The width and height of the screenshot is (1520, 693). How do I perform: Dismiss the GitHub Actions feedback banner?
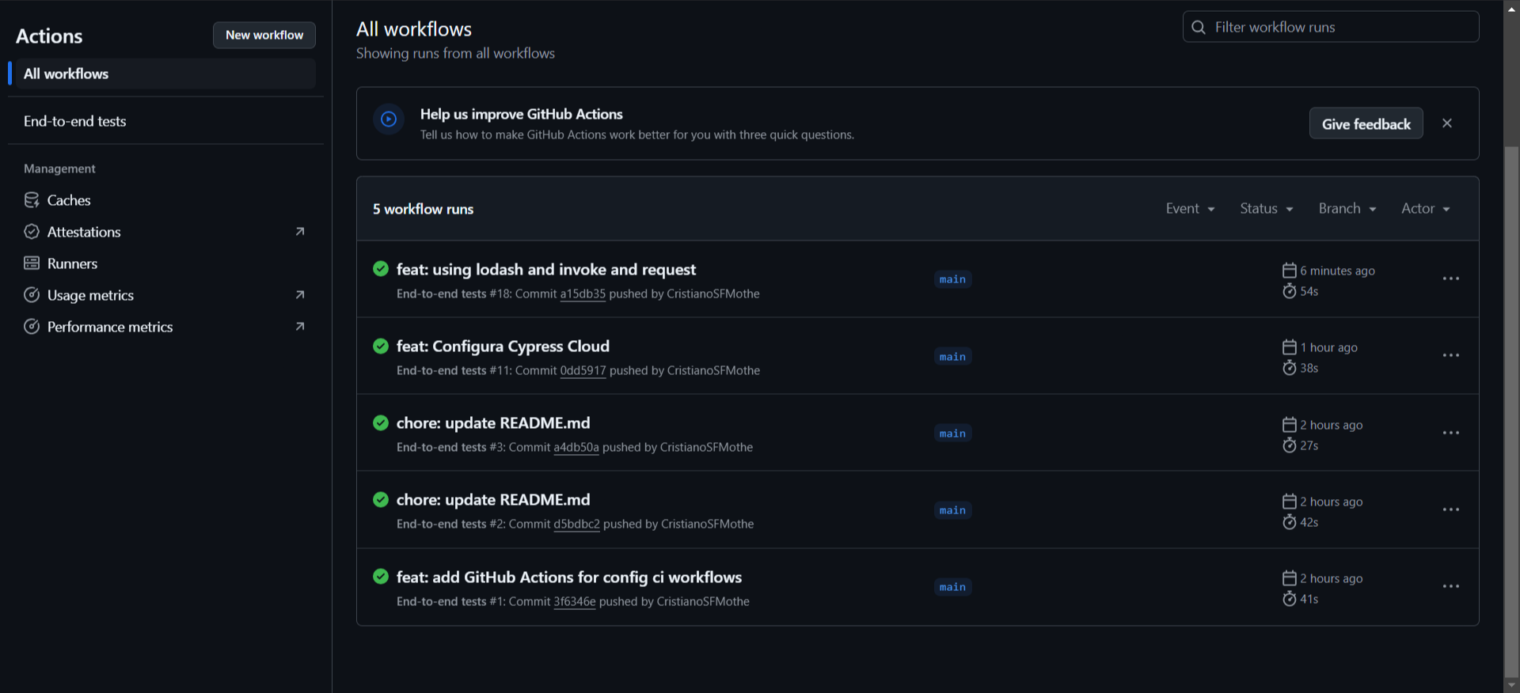pos(1447,123)
